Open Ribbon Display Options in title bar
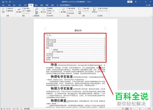Viewport: 153px width, 110px height. pos(136,2)
